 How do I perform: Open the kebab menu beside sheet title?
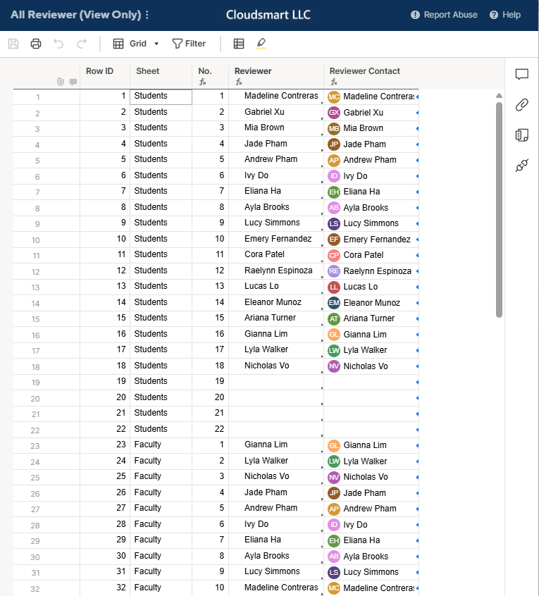pos(147,15)
